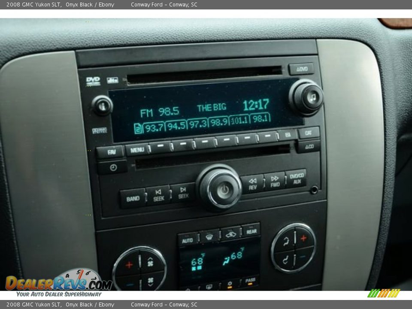Image resolution: width=412 pixels, height=309 pixels.
Task: Toggle the air recirculation button
Action: click(231, 233)
